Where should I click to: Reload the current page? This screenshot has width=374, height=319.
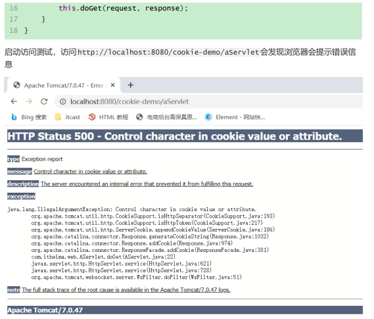click(x=44, y=102)
